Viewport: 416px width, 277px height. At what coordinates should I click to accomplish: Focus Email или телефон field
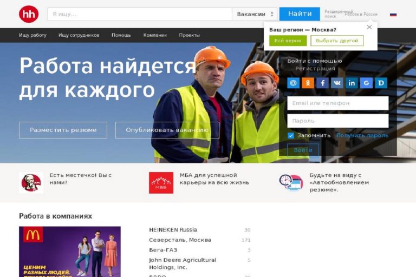click(x=338, y=103)
